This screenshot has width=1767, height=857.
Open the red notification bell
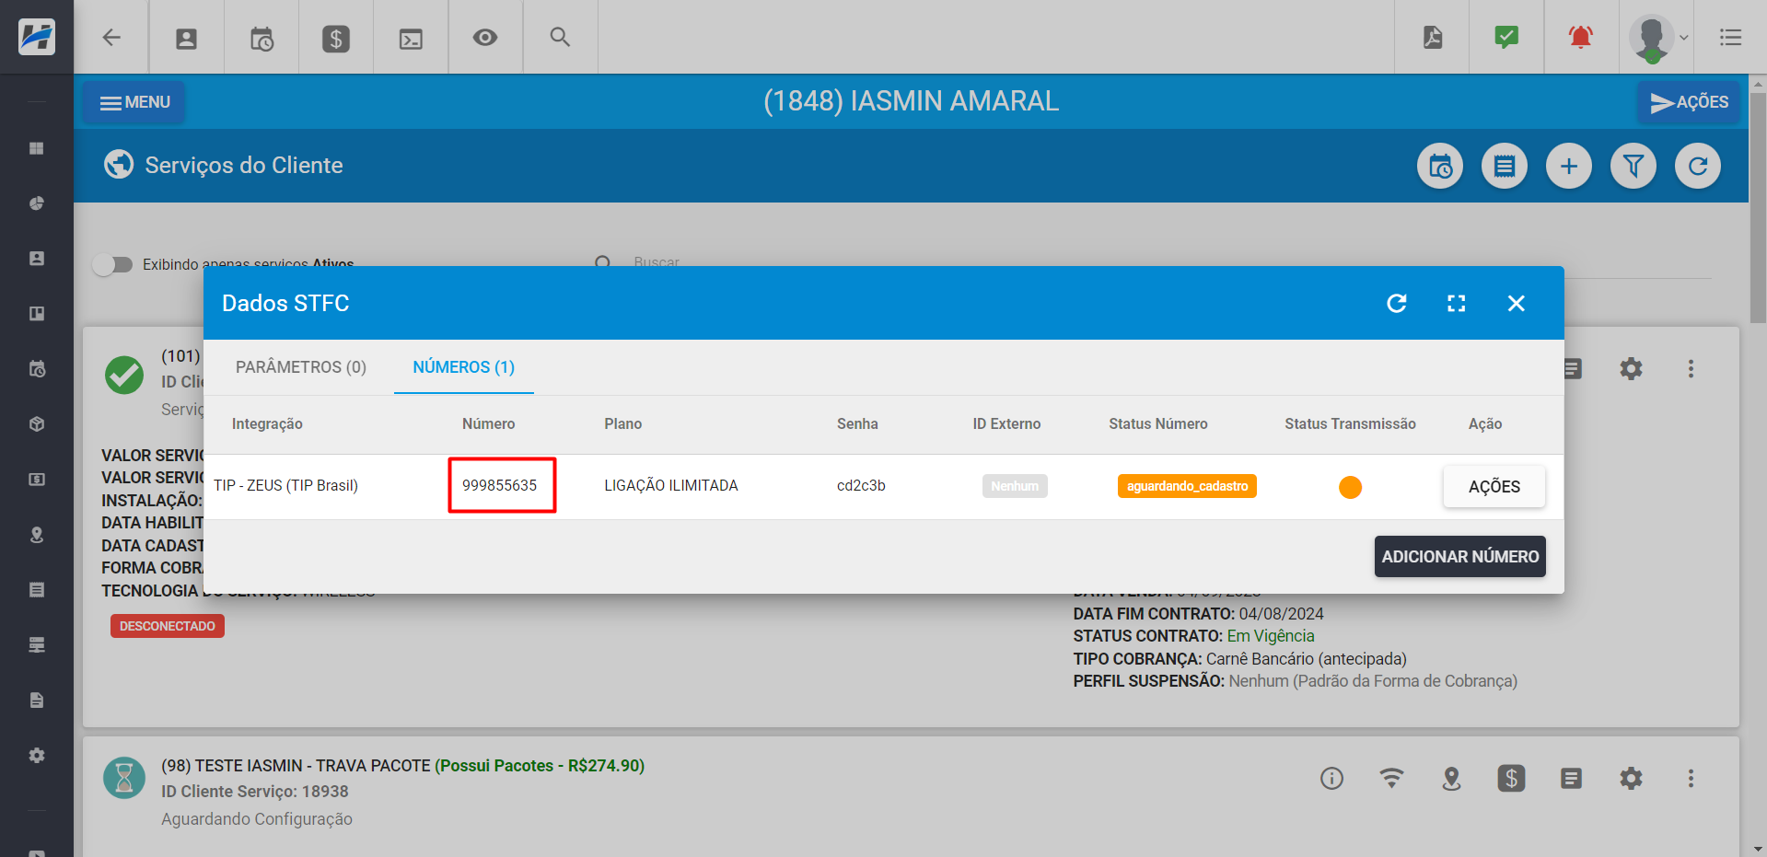coord(1581,38)
